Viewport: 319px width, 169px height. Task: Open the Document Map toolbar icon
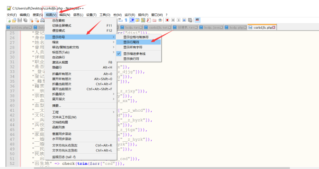(143, 20)
